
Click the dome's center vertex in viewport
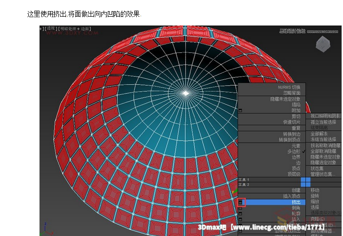pos(185,94)
